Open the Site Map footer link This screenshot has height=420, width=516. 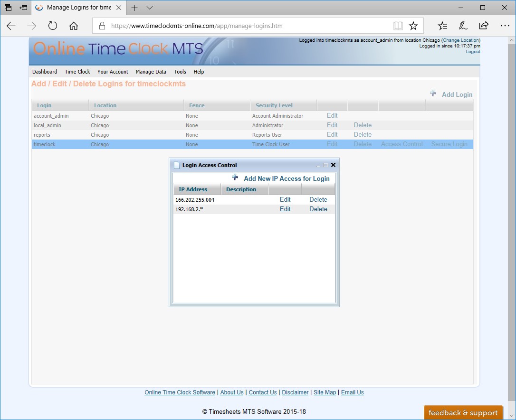tap(325, 392)
